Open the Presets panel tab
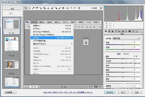The image size is (145, 97). pyautogui.click(x=133, y=31)
